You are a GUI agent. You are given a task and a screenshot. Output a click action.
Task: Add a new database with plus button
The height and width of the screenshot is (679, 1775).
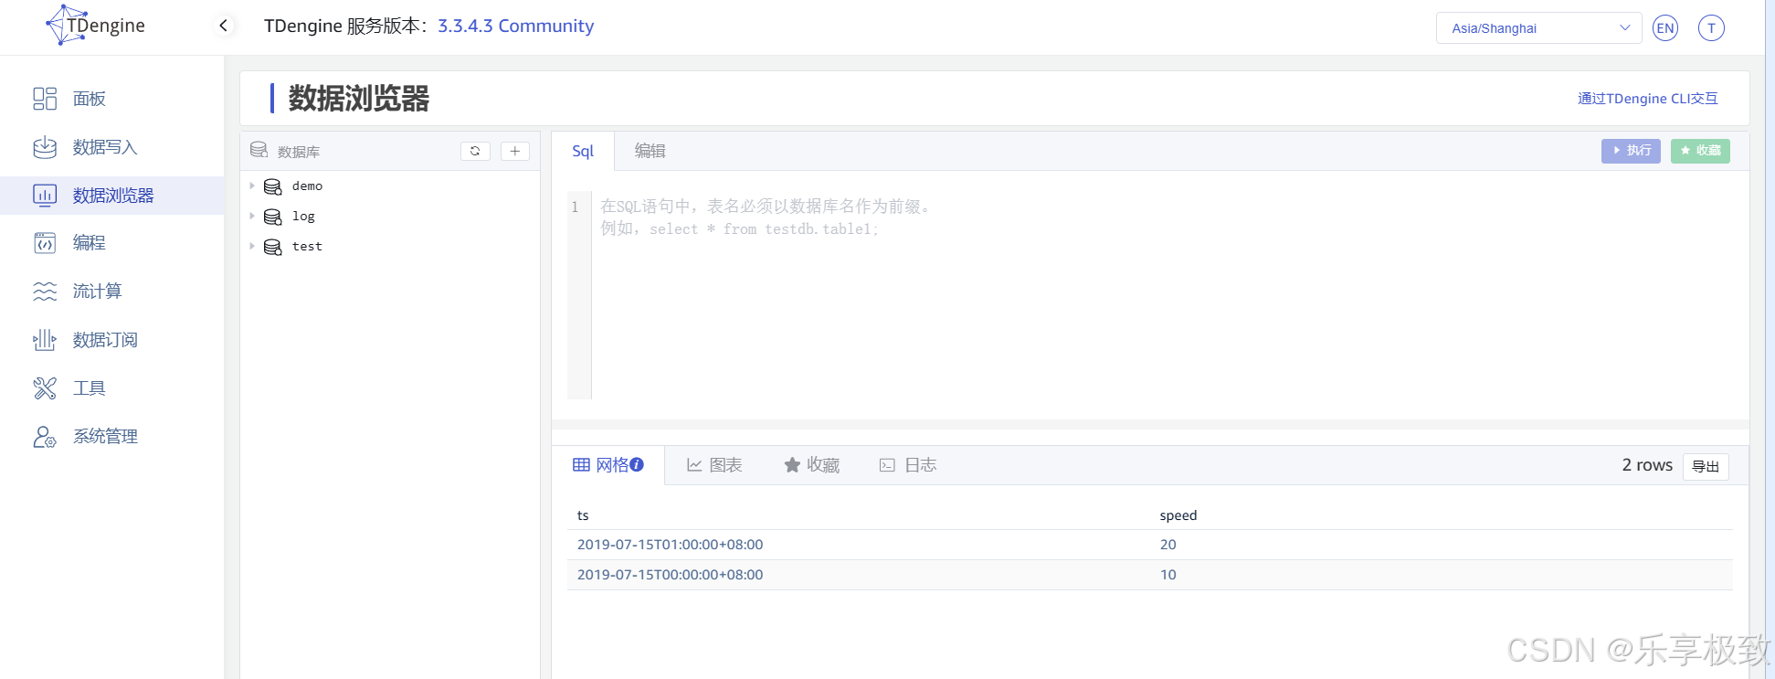[x=515, y=151]
